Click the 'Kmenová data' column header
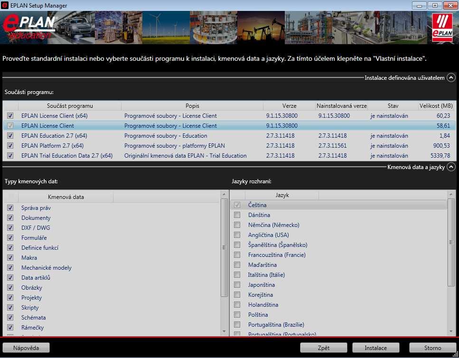 coord(66,197)
